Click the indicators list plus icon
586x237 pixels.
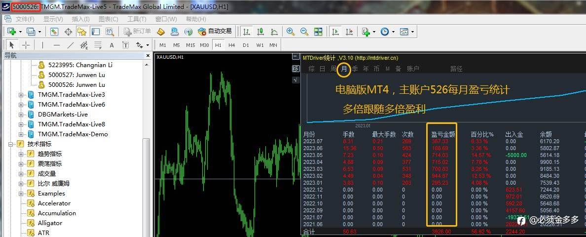[366, 32]
